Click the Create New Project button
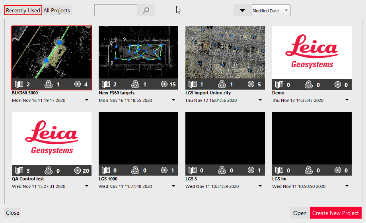The image size is (366, 223). 335,213
